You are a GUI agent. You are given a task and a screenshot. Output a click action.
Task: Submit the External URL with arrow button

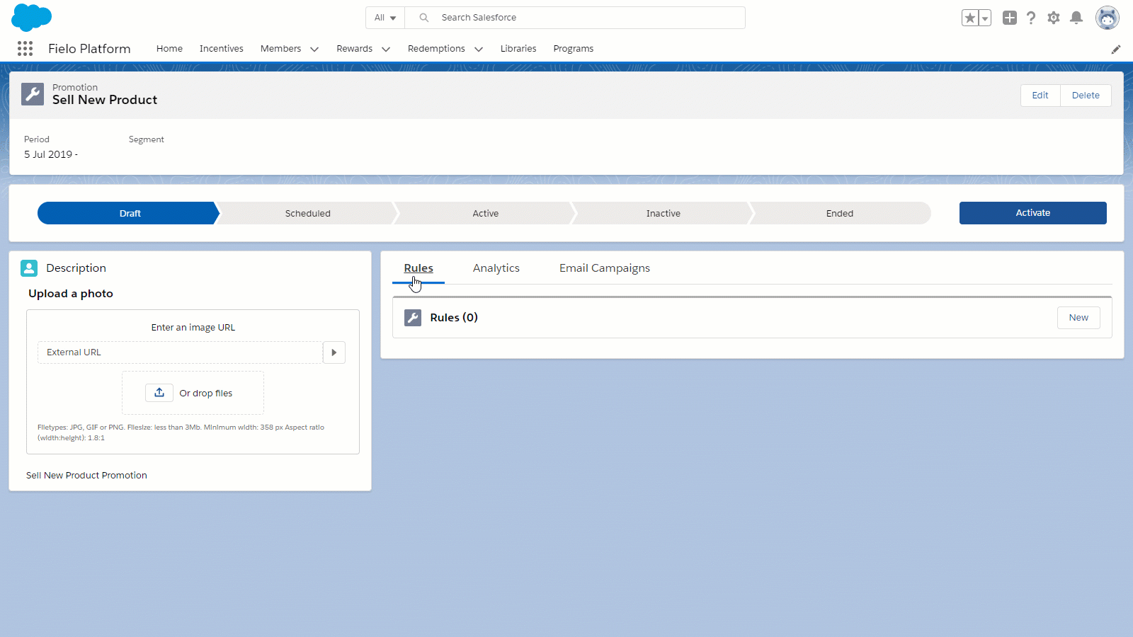click(x=334, y=352)
